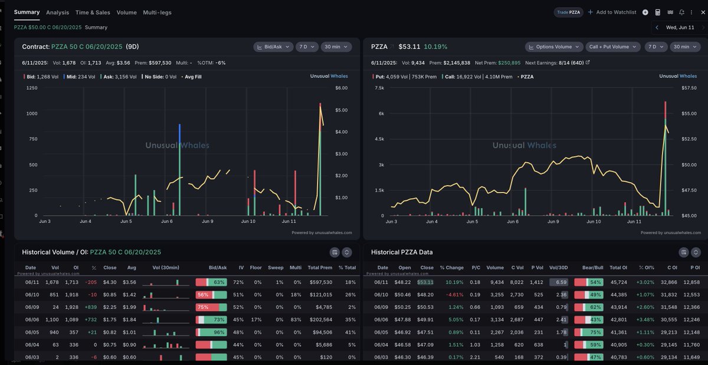Click the stacked flow lines icon

670,12
